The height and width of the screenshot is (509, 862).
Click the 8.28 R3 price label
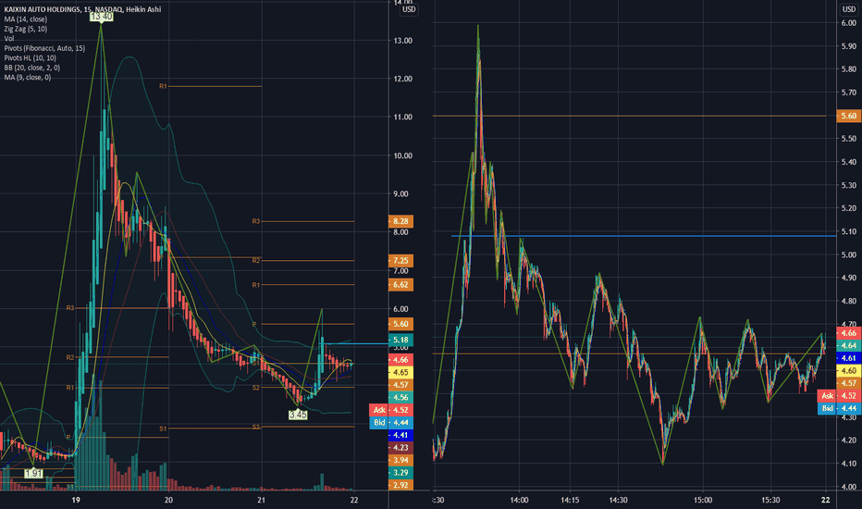(400, 221)
